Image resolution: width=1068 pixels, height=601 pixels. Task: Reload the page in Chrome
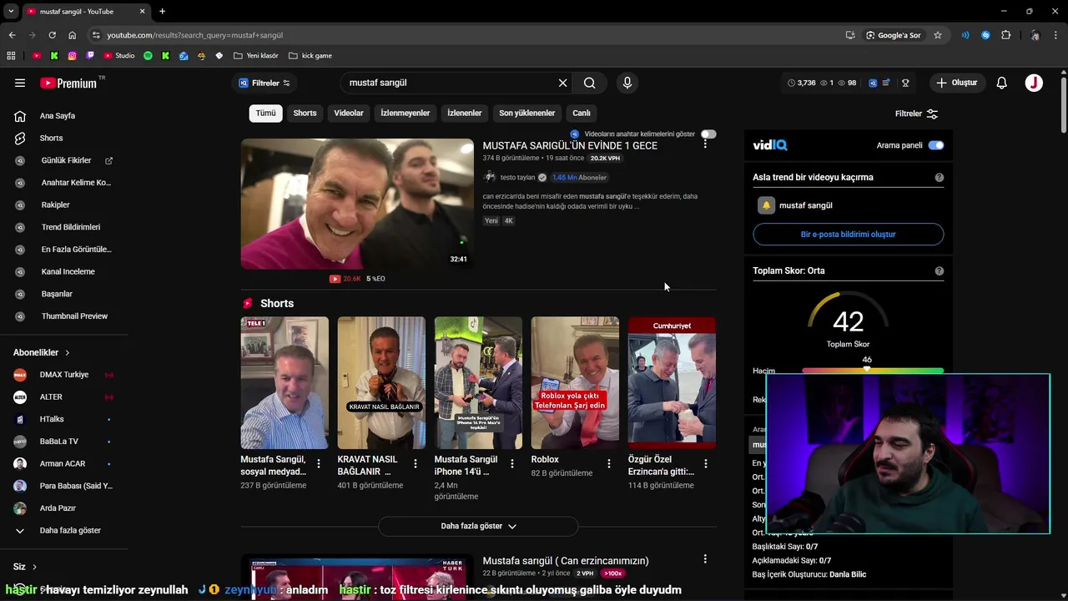click(52, 35)
